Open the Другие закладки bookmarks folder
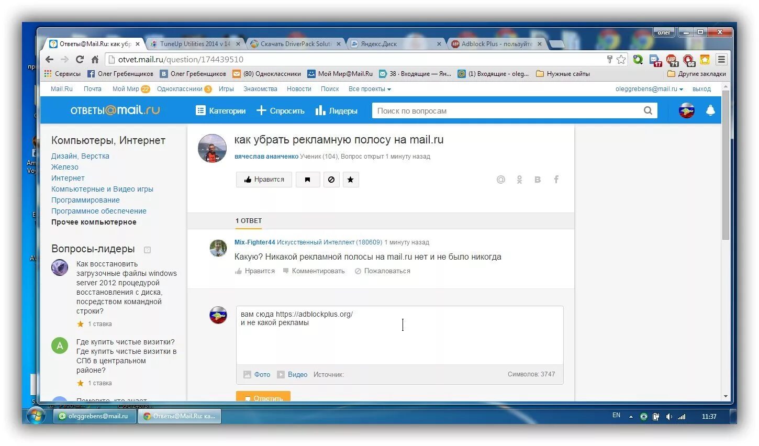The height and width of the screenshot is (446, 759). pyautogui.click(x=697, y=74)
